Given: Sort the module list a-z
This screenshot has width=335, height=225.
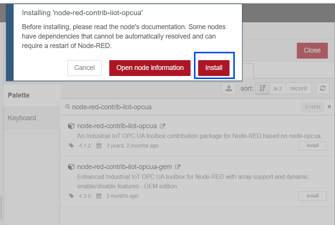Looking at the screenshot, I should click(278, 88).
